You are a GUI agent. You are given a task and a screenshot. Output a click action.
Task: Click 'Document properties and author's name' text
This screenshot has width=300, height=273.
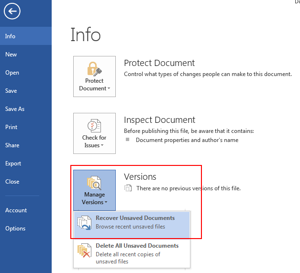(187, 140)
